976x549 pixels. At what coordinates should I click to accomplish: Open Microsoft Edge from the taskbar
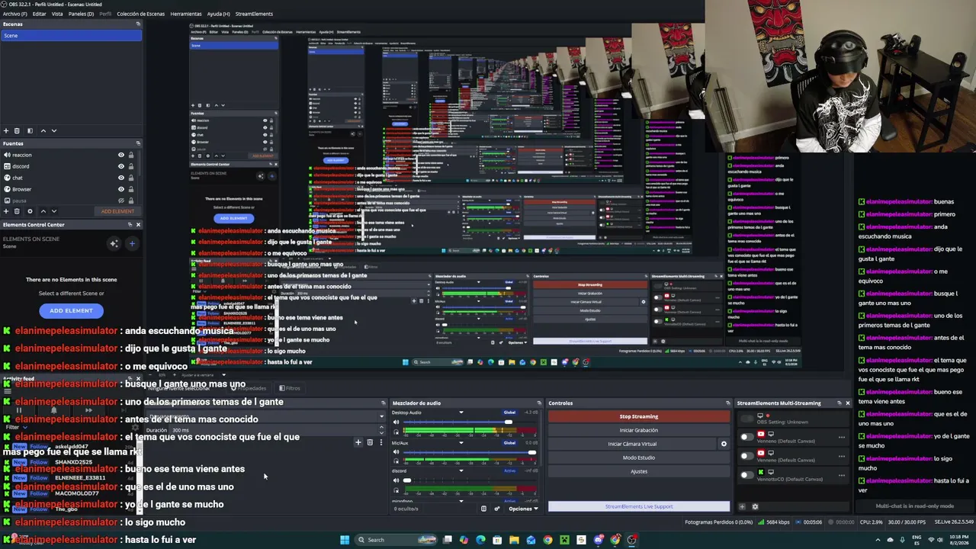click(x=480, y=540)
